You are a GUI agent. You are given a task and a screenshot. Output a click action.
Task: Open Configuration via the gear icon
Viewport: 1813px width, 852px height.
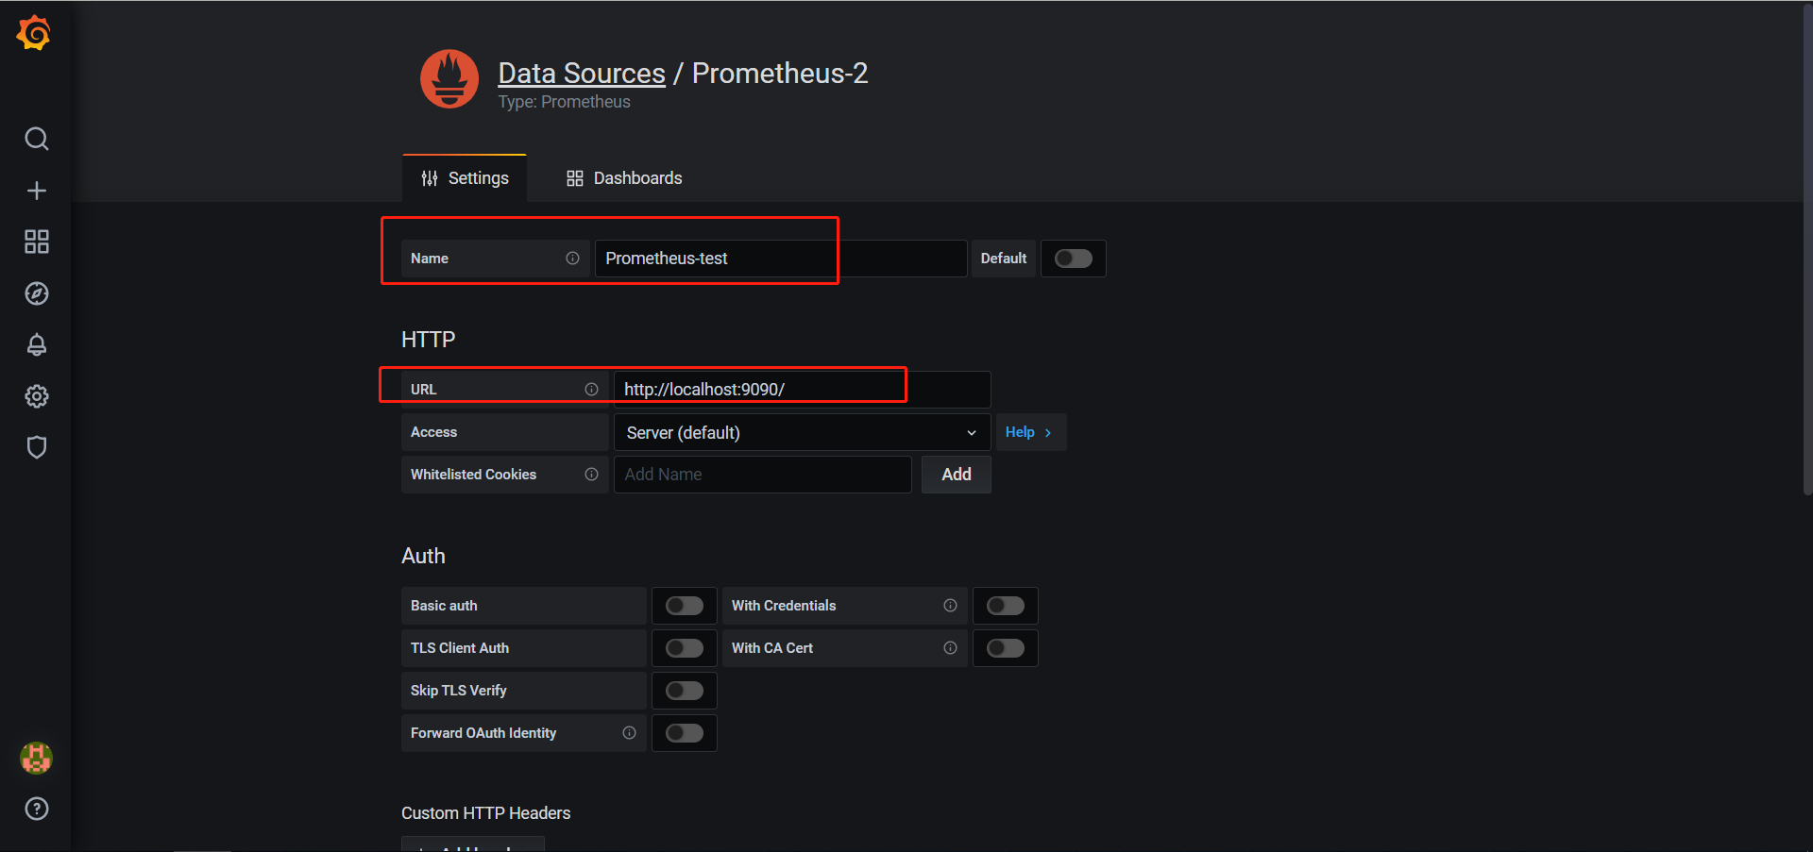pyautogui.click(x=36, y=396)
